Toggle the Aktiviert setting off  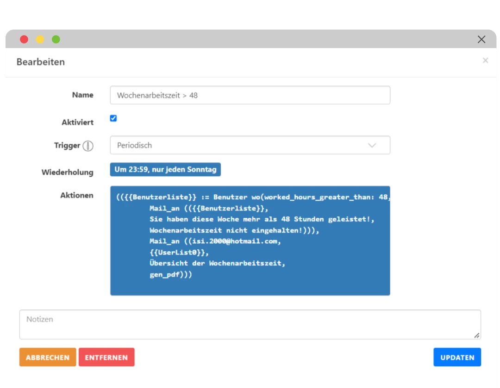[113, 118]
